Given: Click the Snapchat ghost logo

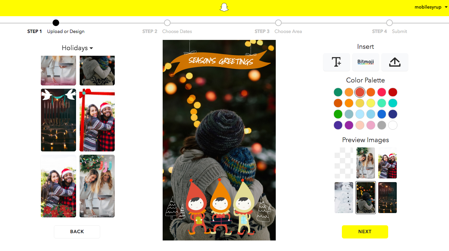Looking at the screenshot, I should click(224, 8).
